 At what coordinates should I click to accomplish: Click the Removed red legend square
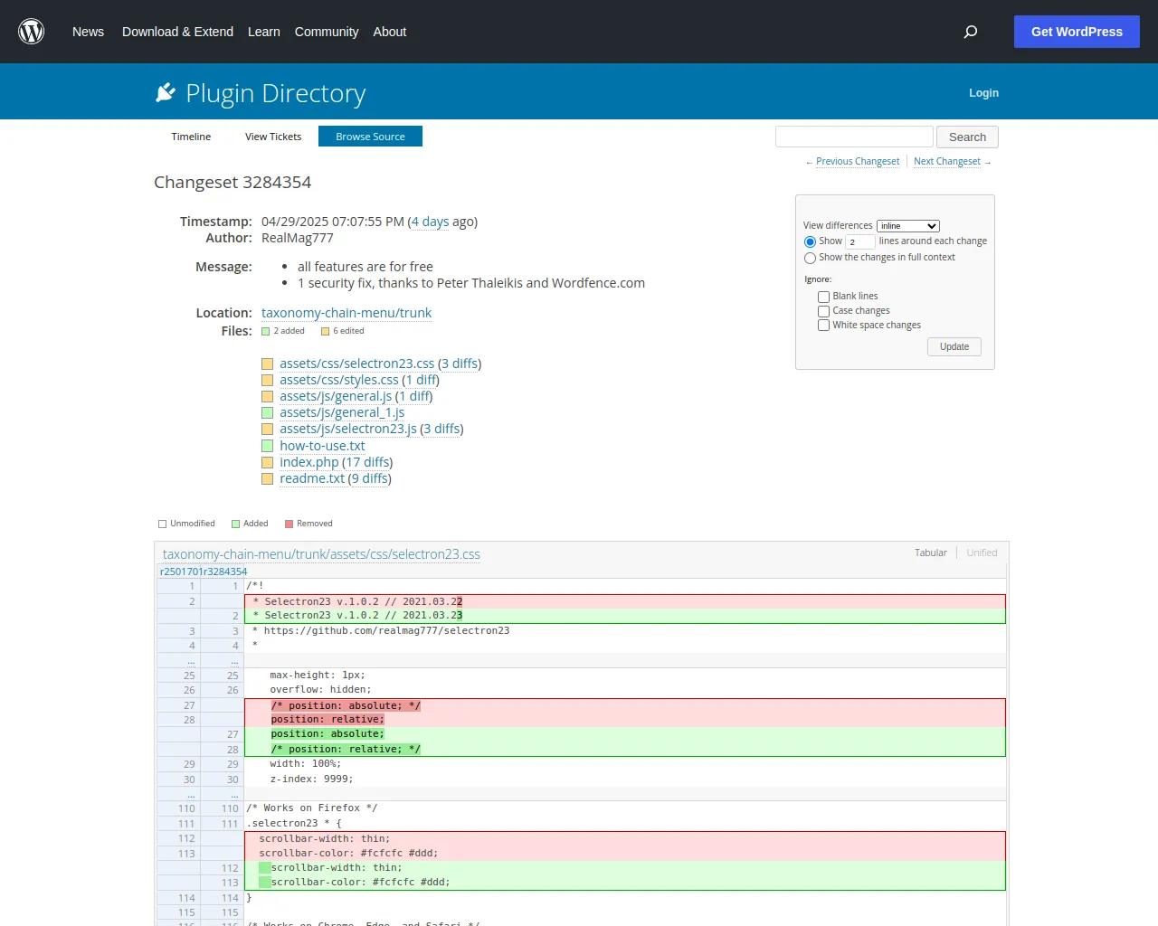(289, 524)
